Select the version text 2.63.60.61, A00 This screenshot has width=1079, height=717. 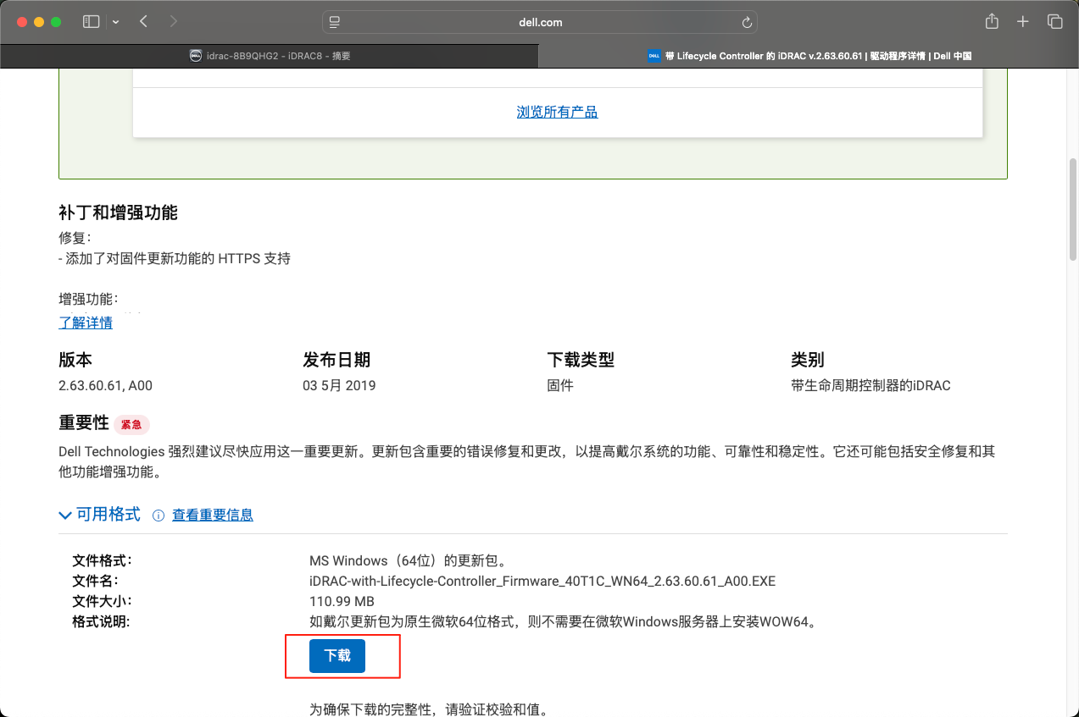(105, 385)
